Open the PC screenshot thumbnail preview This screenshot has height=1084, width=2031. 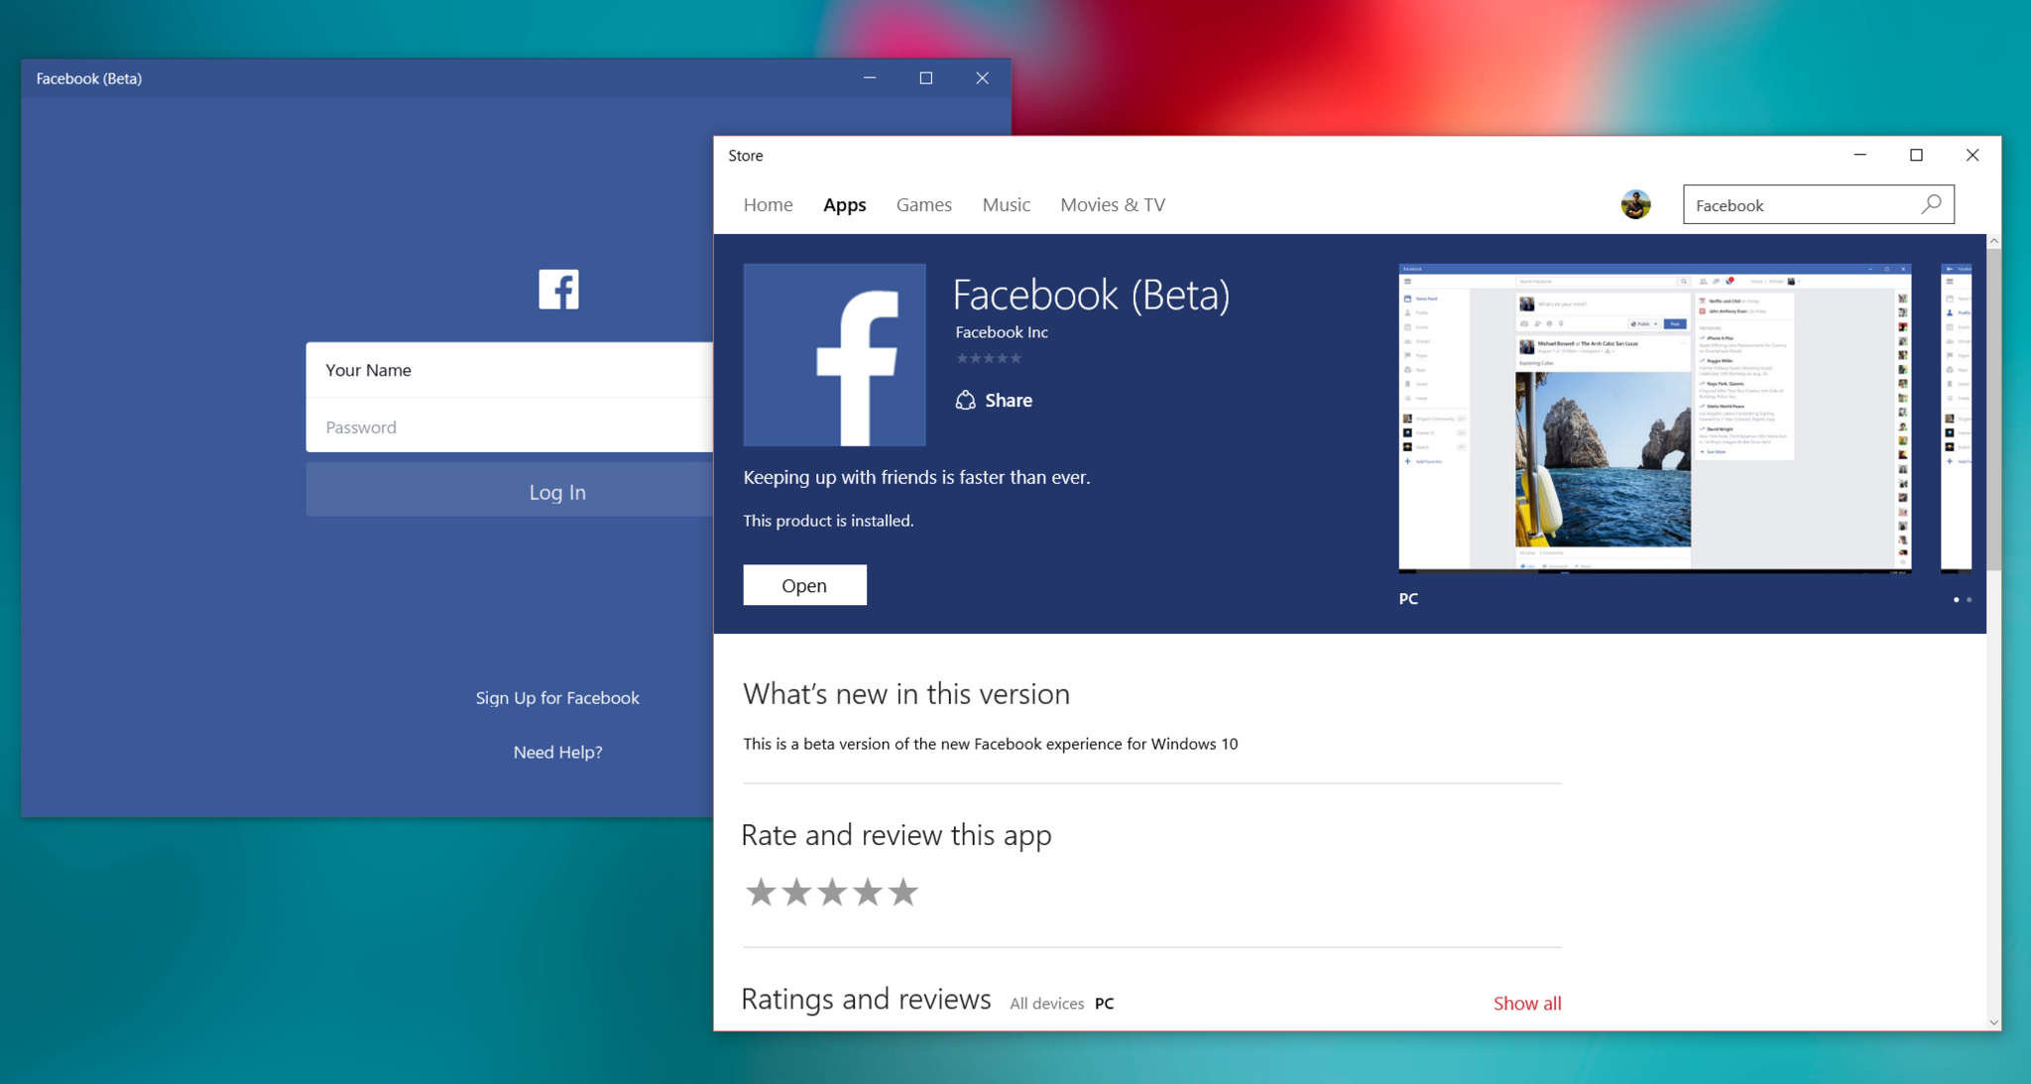pos(1654,418)
